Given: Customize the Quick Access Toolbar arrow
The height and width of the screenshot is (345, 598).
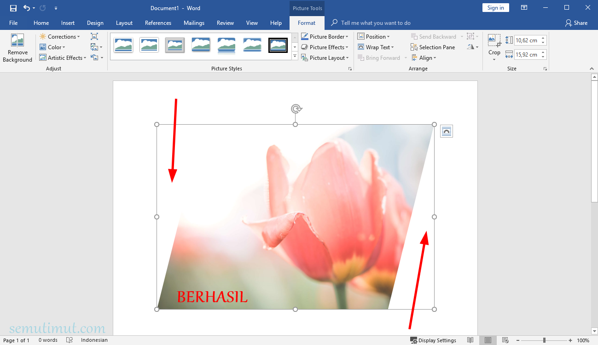Looking at the screenshot, I should click(56, 8).
